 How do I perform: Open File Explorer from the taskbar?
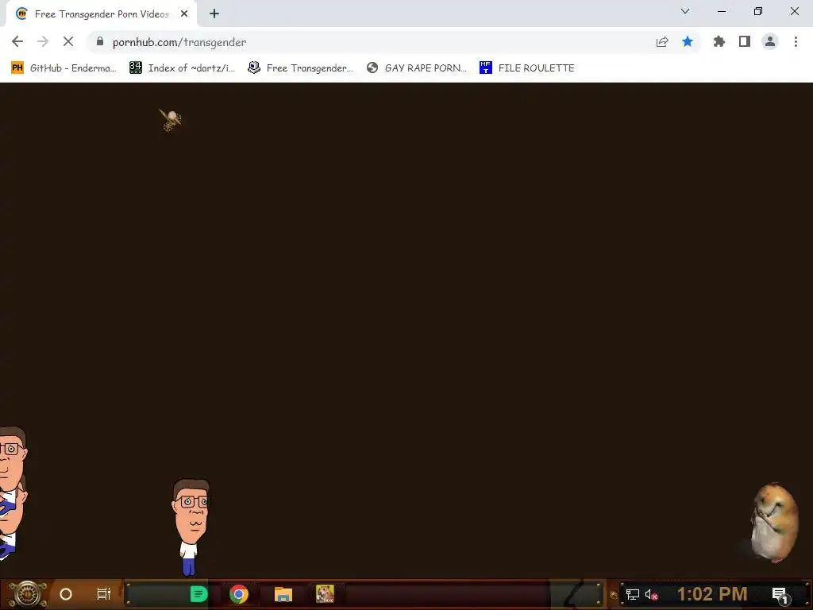283,594
